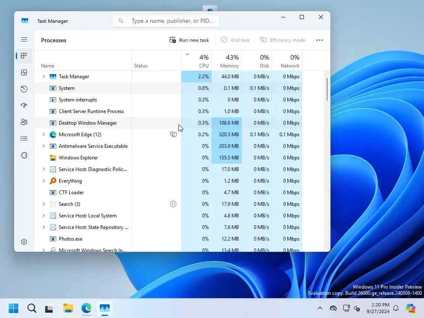
Task: Sort by the Network column header
Action: tap(287, 61)
